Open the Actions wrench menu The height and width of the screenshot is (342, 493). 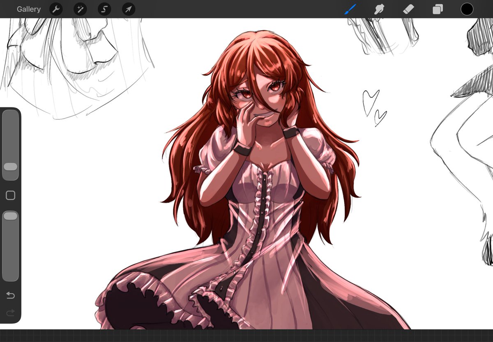(x=56, y=9)
